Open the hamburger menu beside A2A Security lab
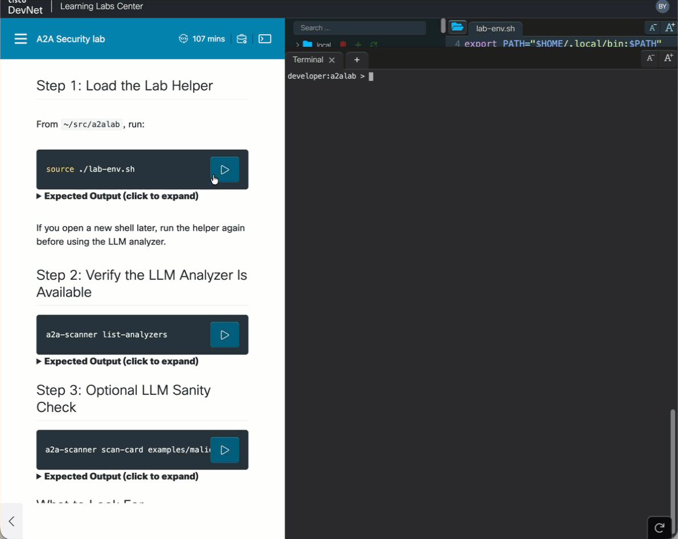678x539 pixels. pos(21,39)
